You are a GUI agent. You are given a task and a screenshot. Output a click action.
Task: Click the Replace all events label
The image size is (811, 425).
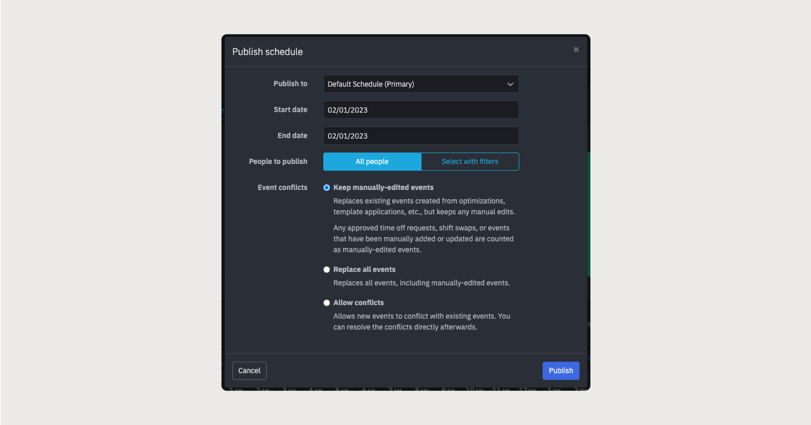[364, 270]
